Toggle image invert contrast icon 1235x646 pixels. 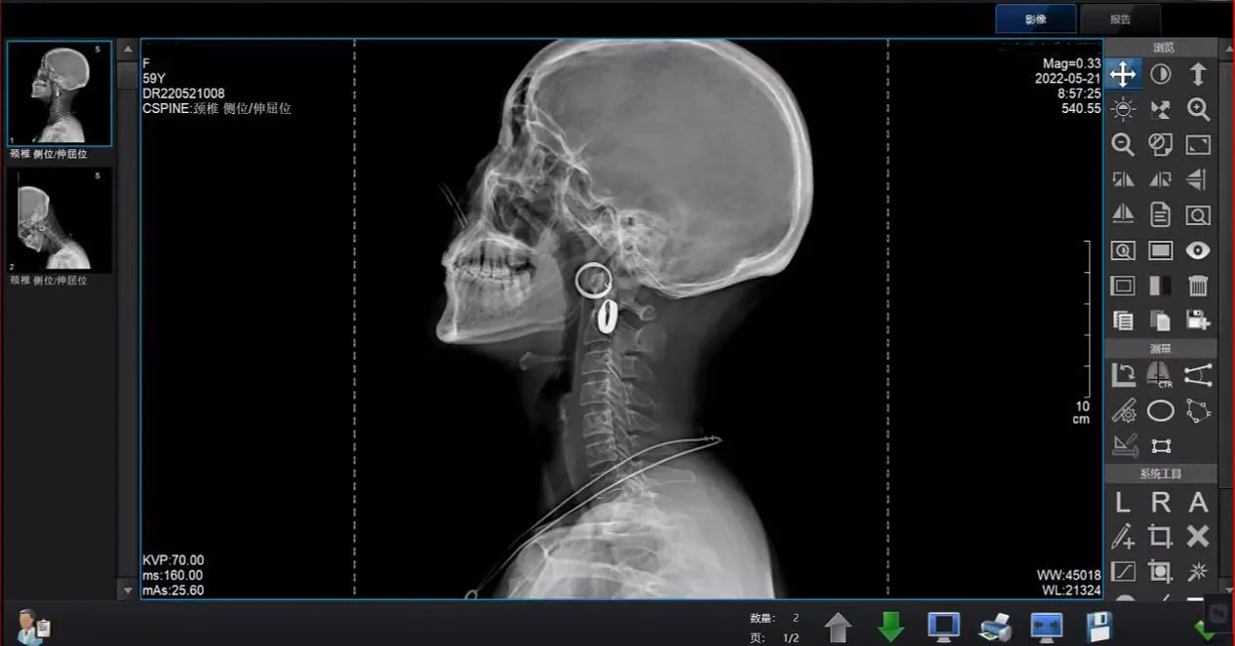pos(1160,74)
